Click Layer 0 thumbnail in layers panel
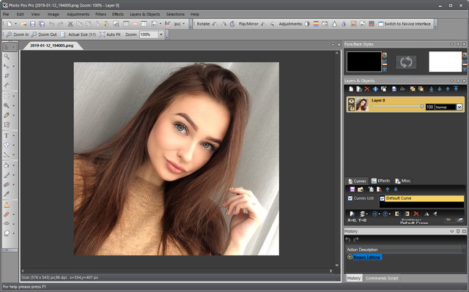This screenshot has height=292, width=469. [x=362, y=105]
